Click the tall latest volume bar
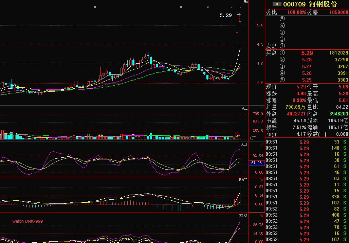The width and height of the screenshot is (349, 243). 240,127
